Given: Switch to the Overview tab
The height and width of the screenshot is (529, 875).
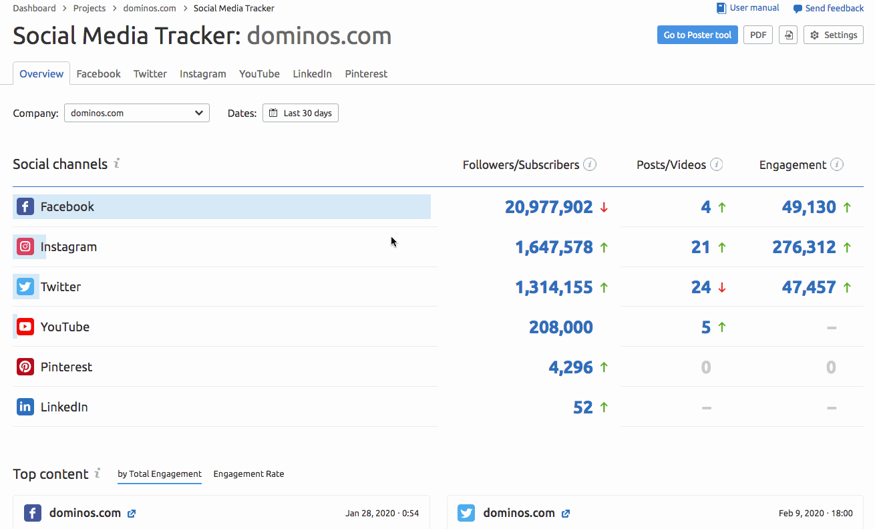Looking at the screenshot, I should pos(41,73).
